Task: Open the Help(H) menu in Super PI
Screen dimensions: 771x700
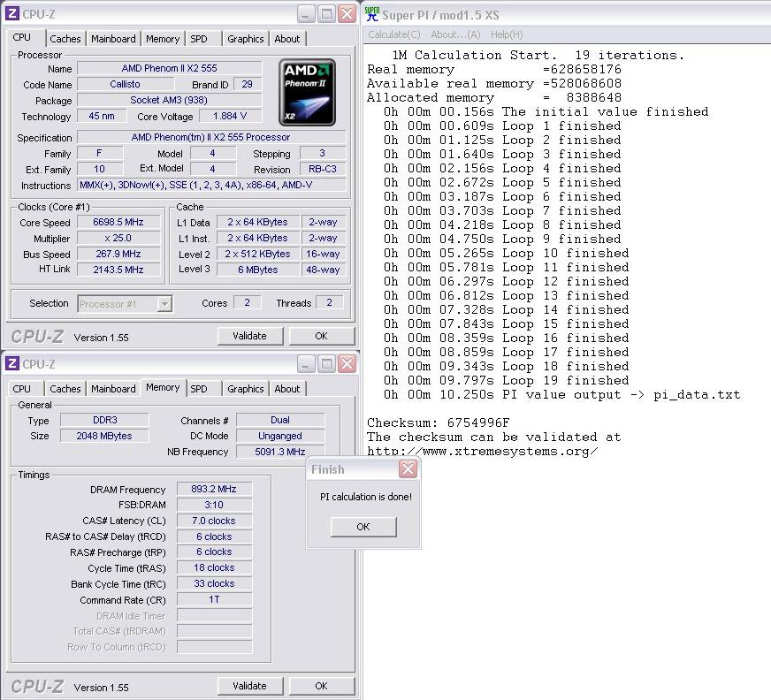Action: pyautogui.click(x=507, y=34)
